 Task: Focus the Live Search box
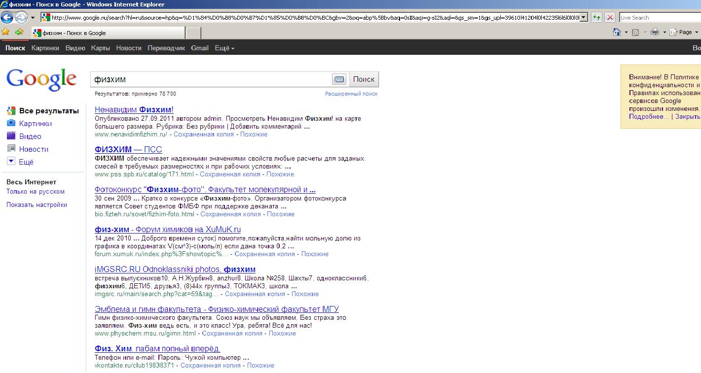pyautogui.click(x=660, y=17)
